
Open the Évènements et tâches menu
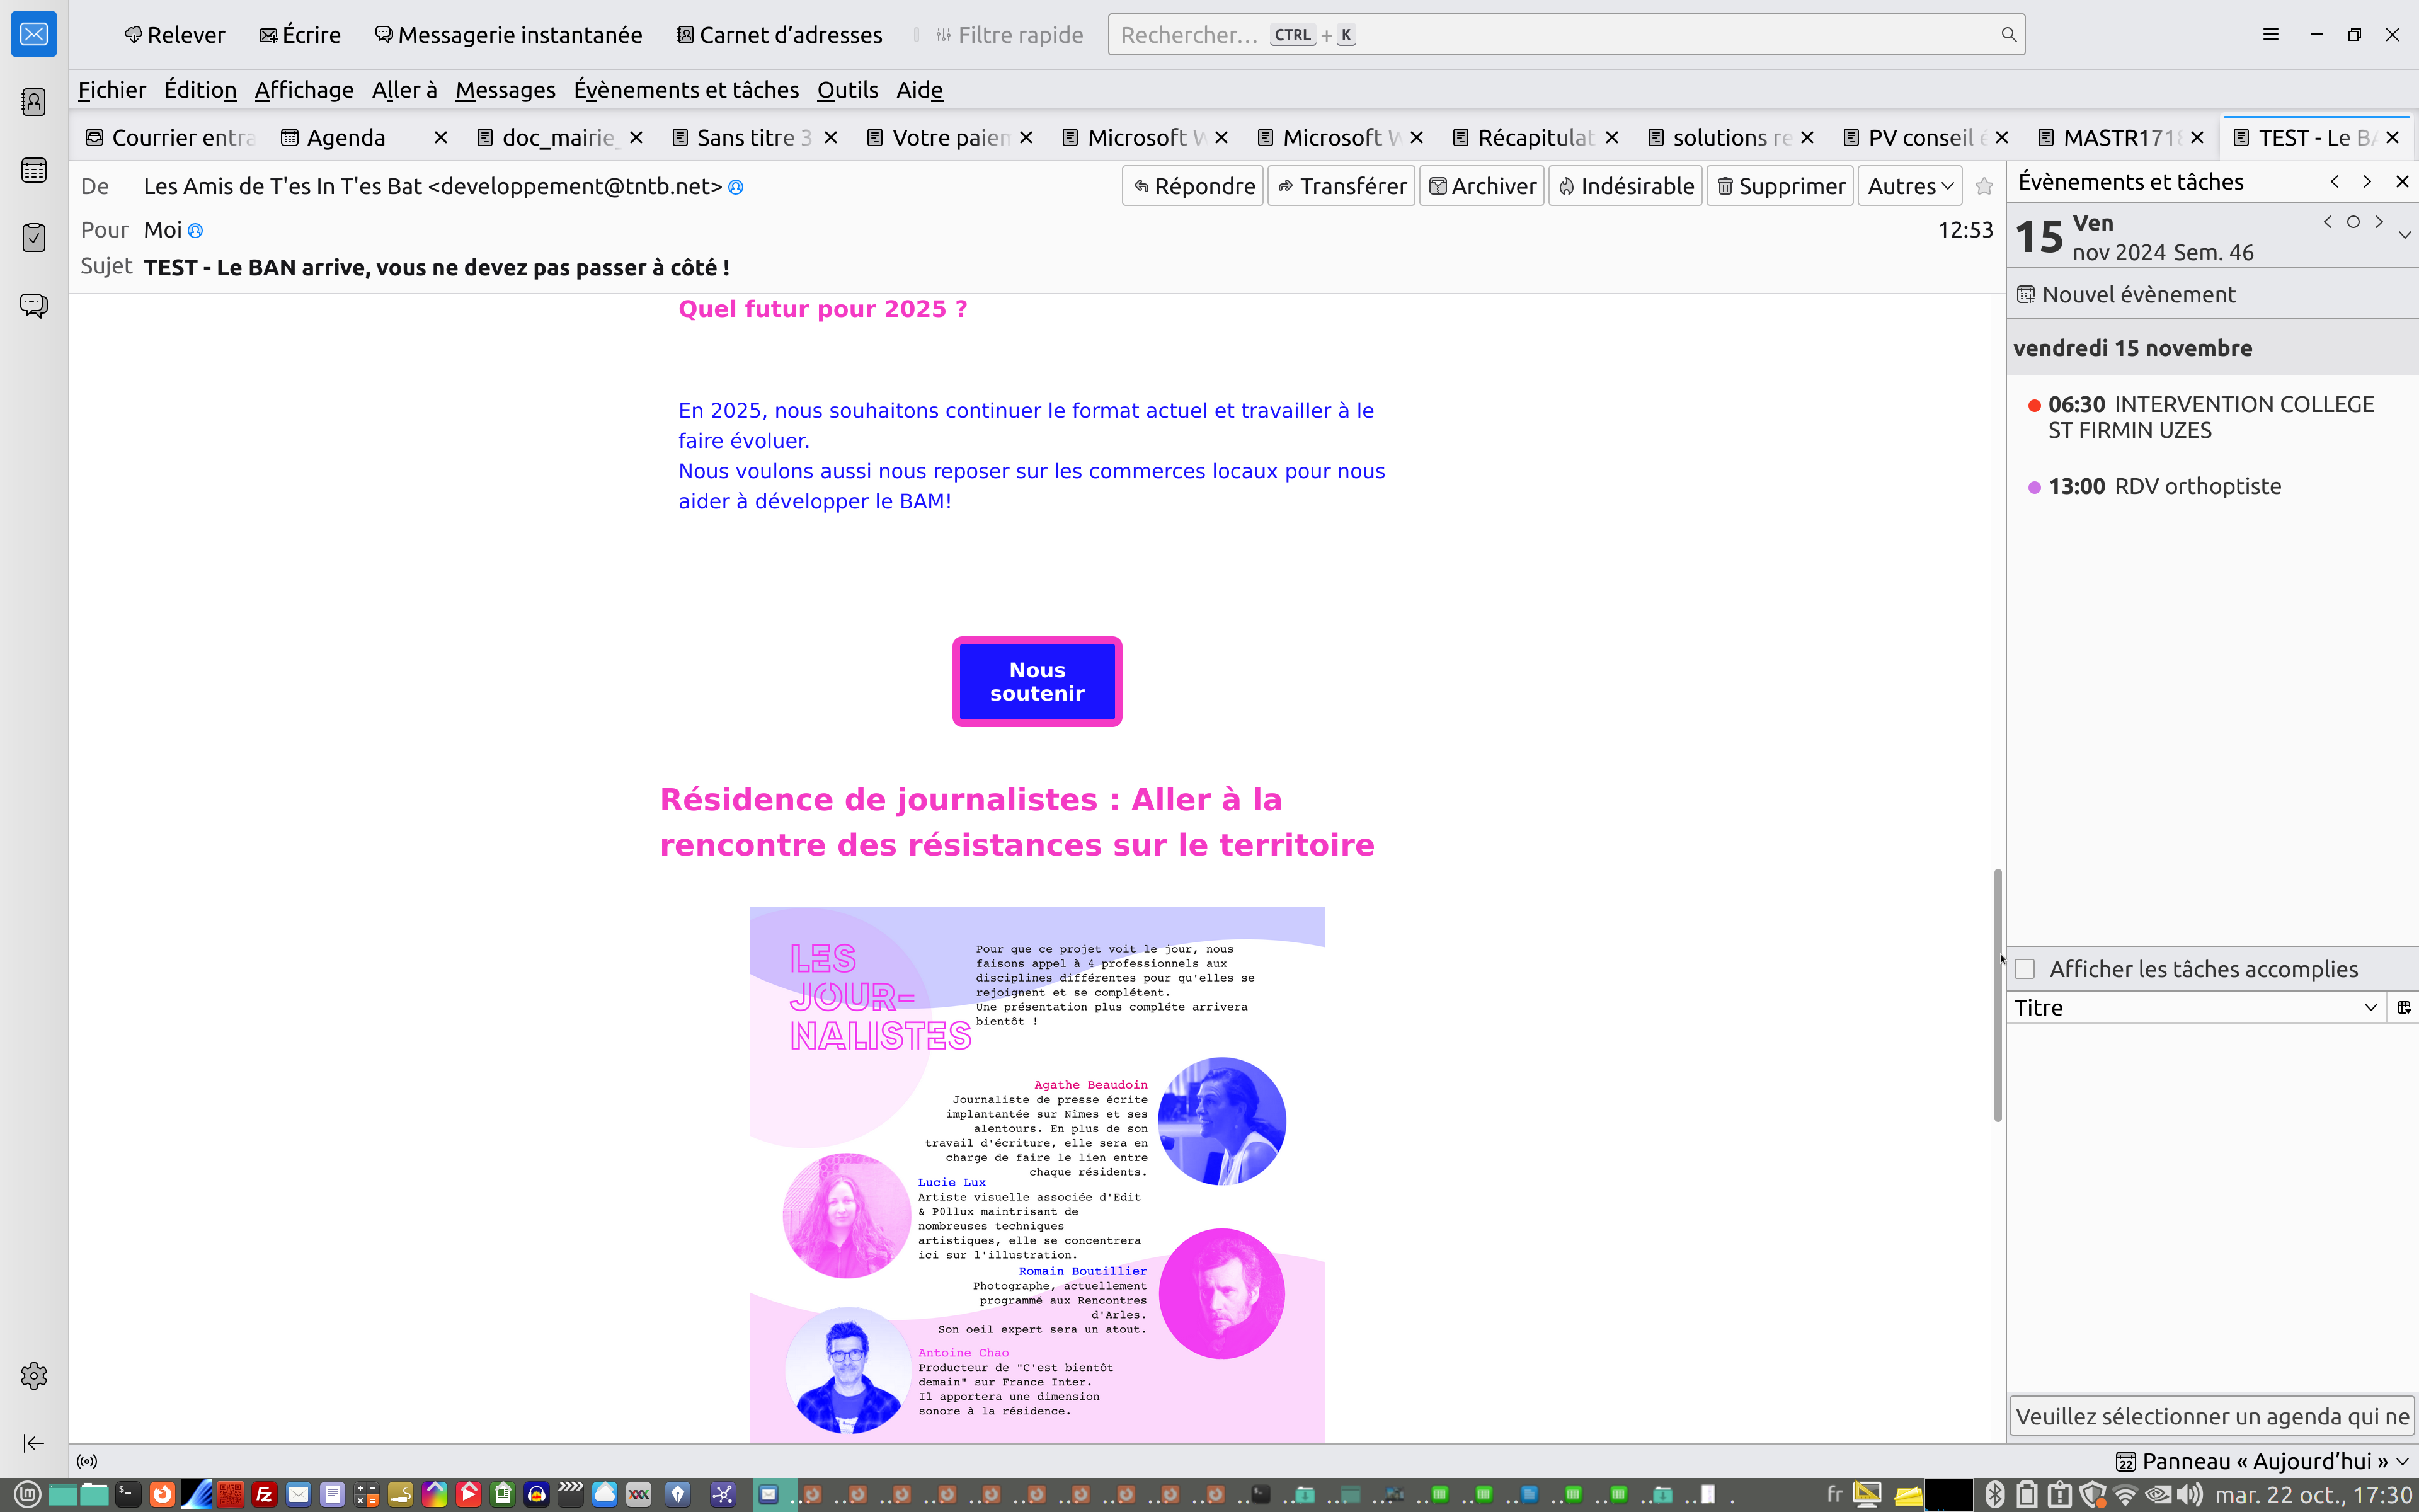686,90
